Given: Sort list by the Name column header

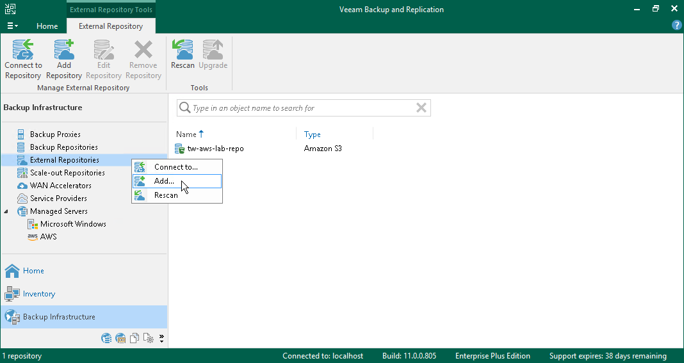Looking at the screenshot, I should [186, 134].
